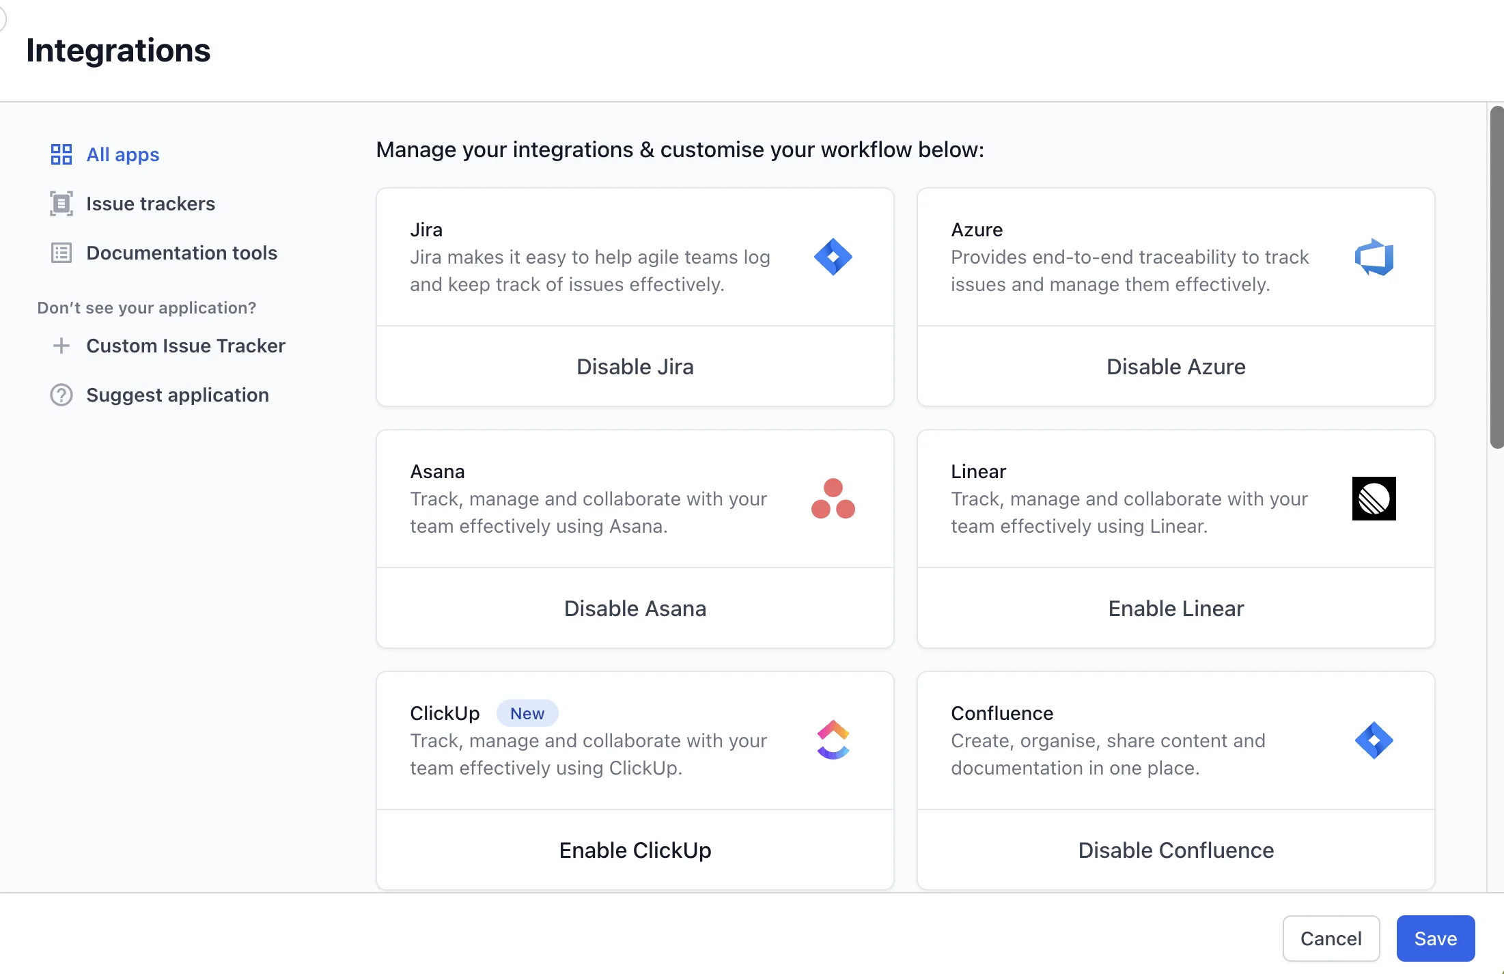Click the Asana three-dot logo

[833, 499]
